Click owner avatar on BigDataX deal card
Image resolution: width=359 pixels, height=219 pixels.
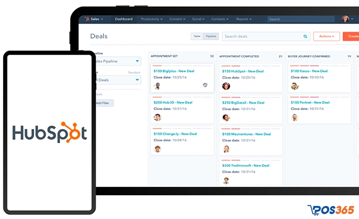(x=226, y=118)
